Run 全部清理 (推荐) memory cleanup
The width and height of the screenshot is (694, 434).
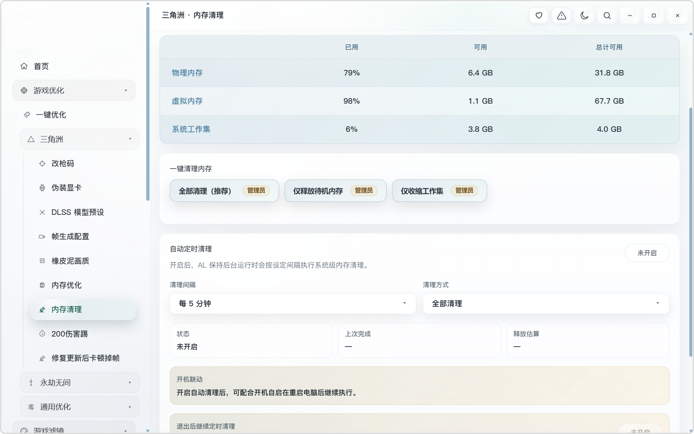pyautogui.click(x=224, y=191)
